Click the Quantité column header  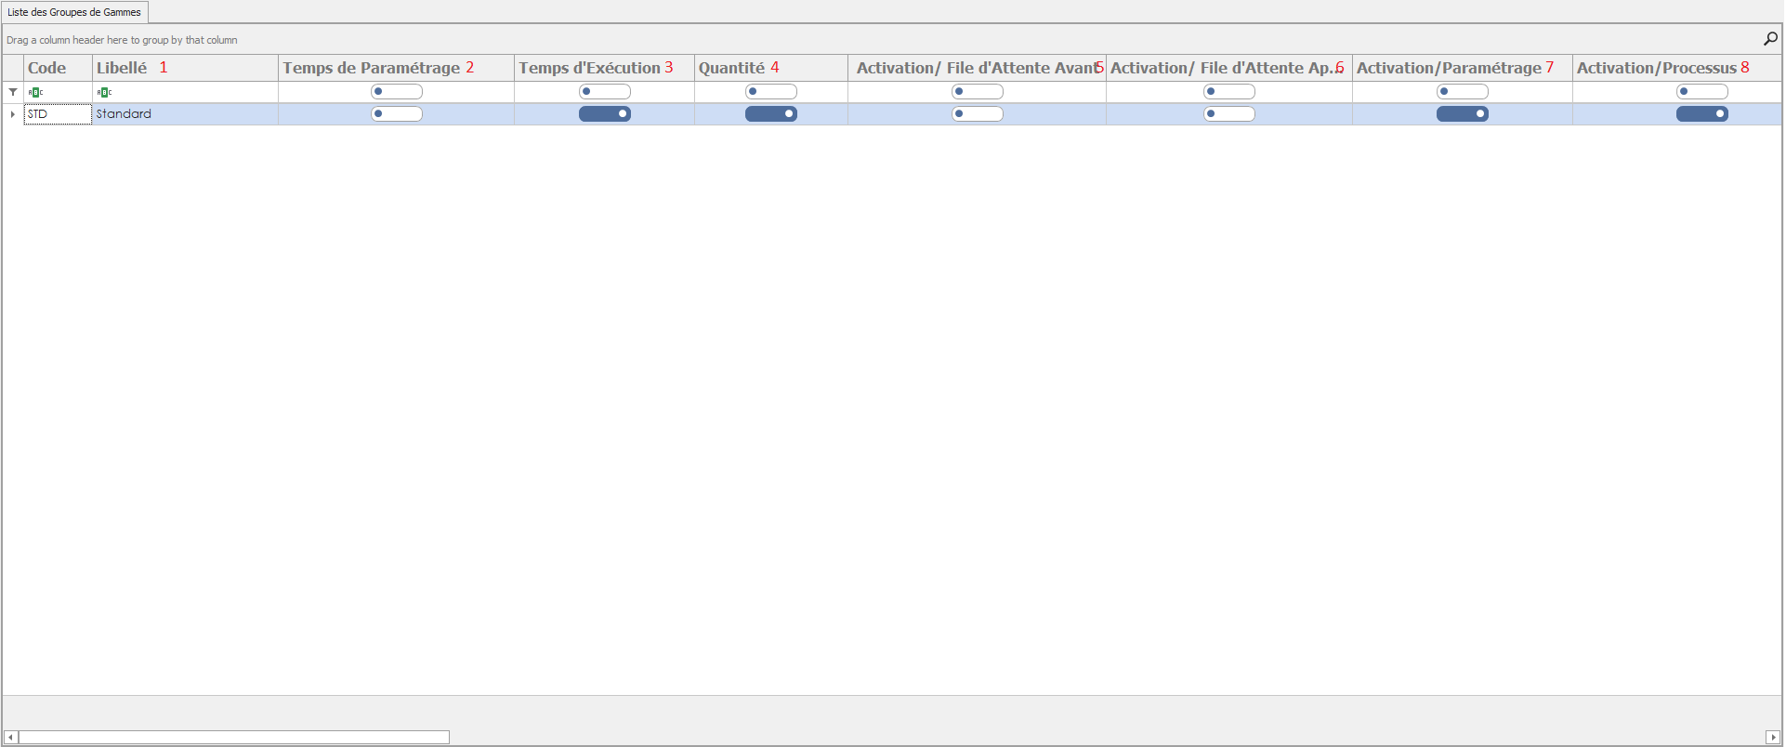point(731,68)
